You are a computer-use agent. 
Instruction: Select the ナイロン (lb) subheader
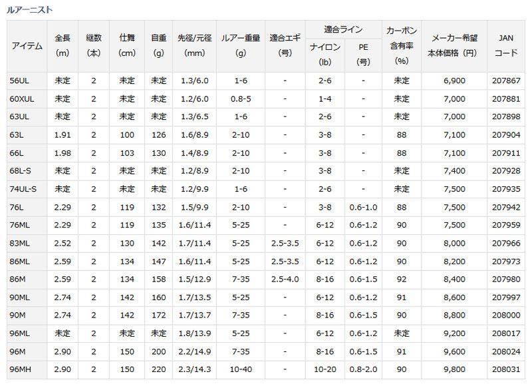point(325,55)
